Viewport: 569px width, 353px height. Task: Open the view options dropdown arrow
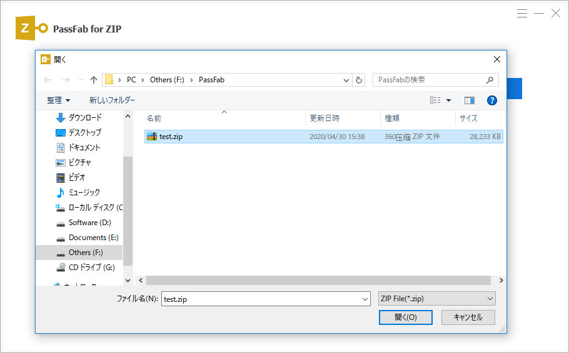click(448, 100)
